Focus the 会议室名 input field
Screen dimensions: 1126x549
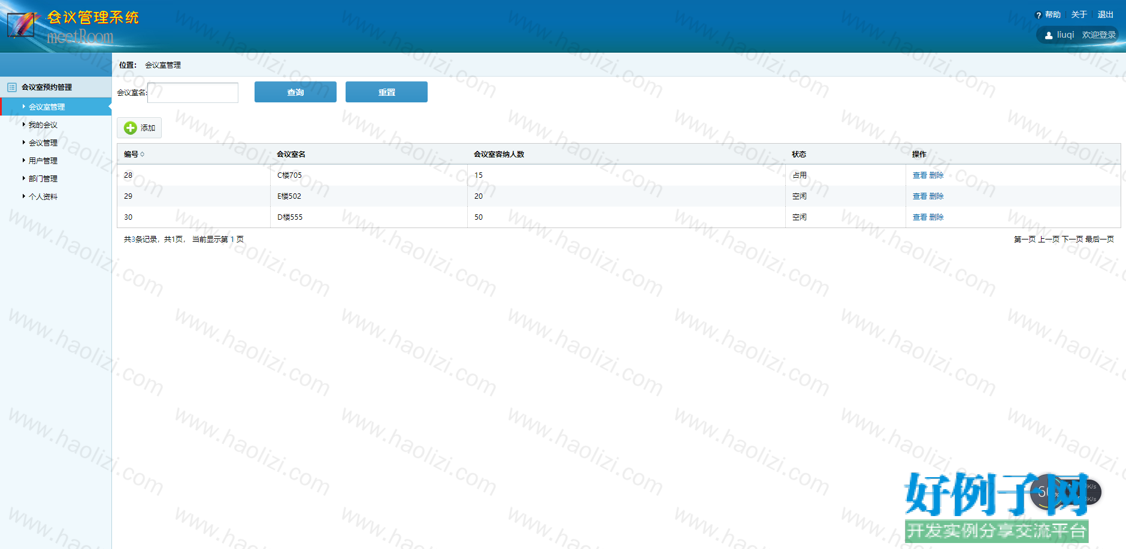point(193,93)
